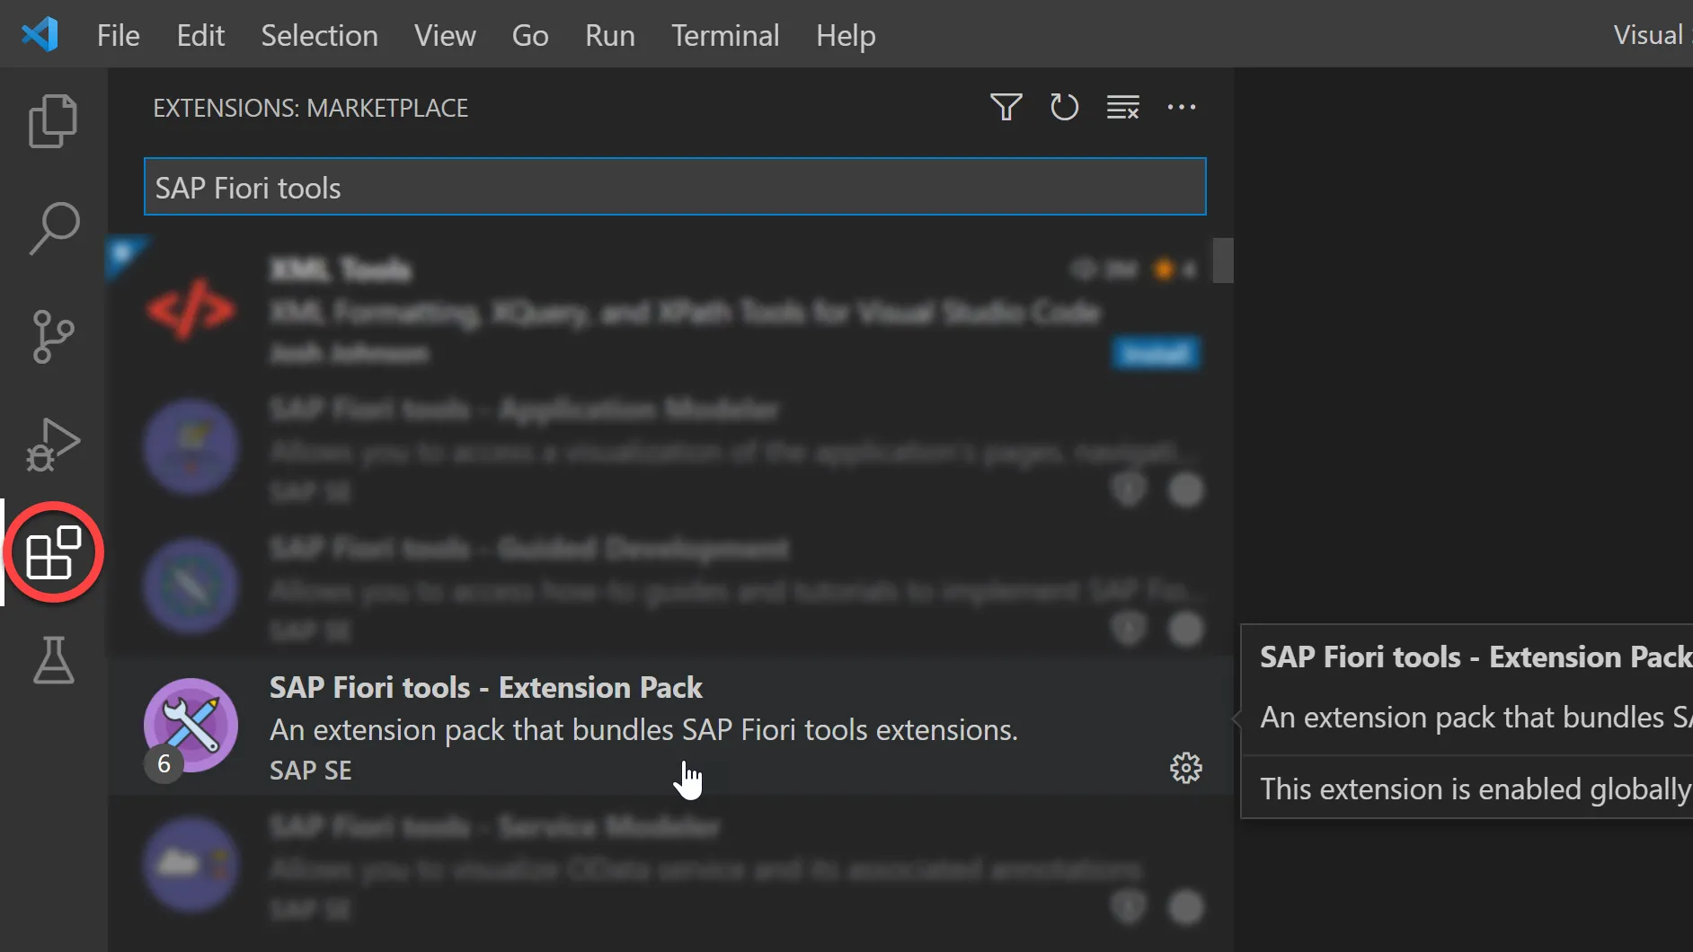Filter extensions using the funnel icon
The image size is (1693, 952).
pos(1006,108)
